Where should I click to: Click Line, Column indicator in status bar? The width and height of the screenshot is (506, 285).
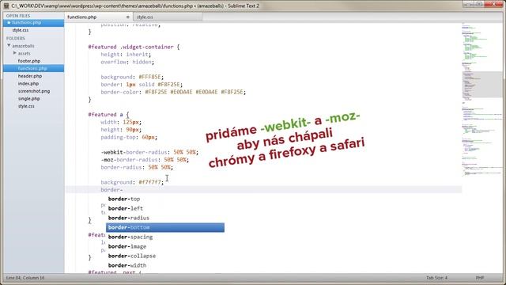25,278
